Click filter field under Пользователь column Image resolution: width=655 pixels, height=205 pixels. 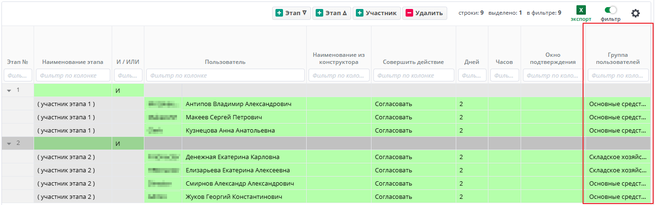[225, 75]
